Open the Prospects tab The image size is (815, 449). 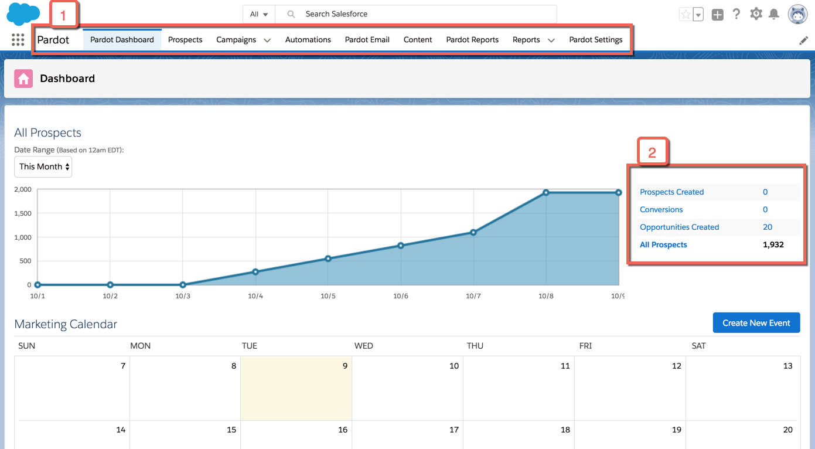(185, 40)
